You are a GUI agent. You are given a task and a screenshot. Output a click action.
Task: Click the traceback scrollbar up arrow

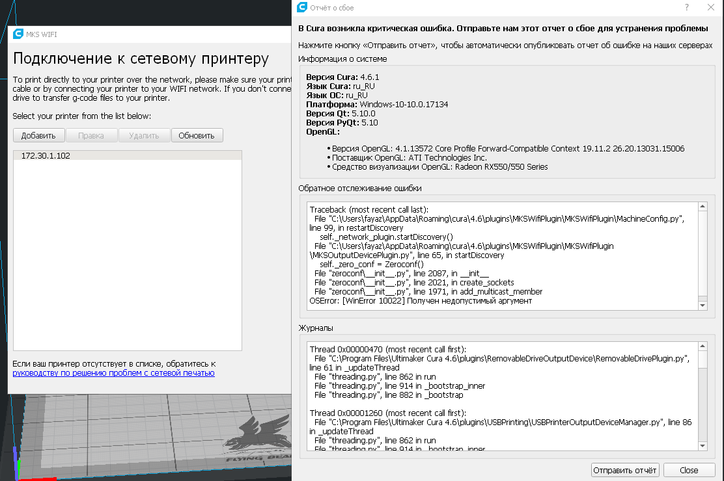coord(703,207)
